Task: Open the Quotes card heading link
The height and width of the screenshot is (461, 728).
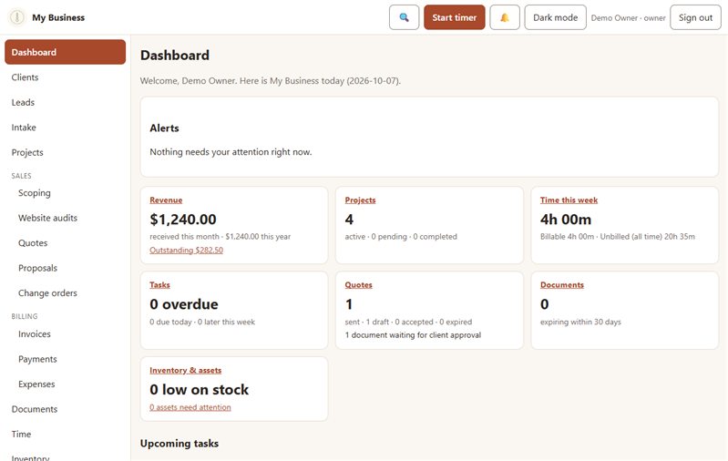Action: pyautogui.click(x=358, y=284)
